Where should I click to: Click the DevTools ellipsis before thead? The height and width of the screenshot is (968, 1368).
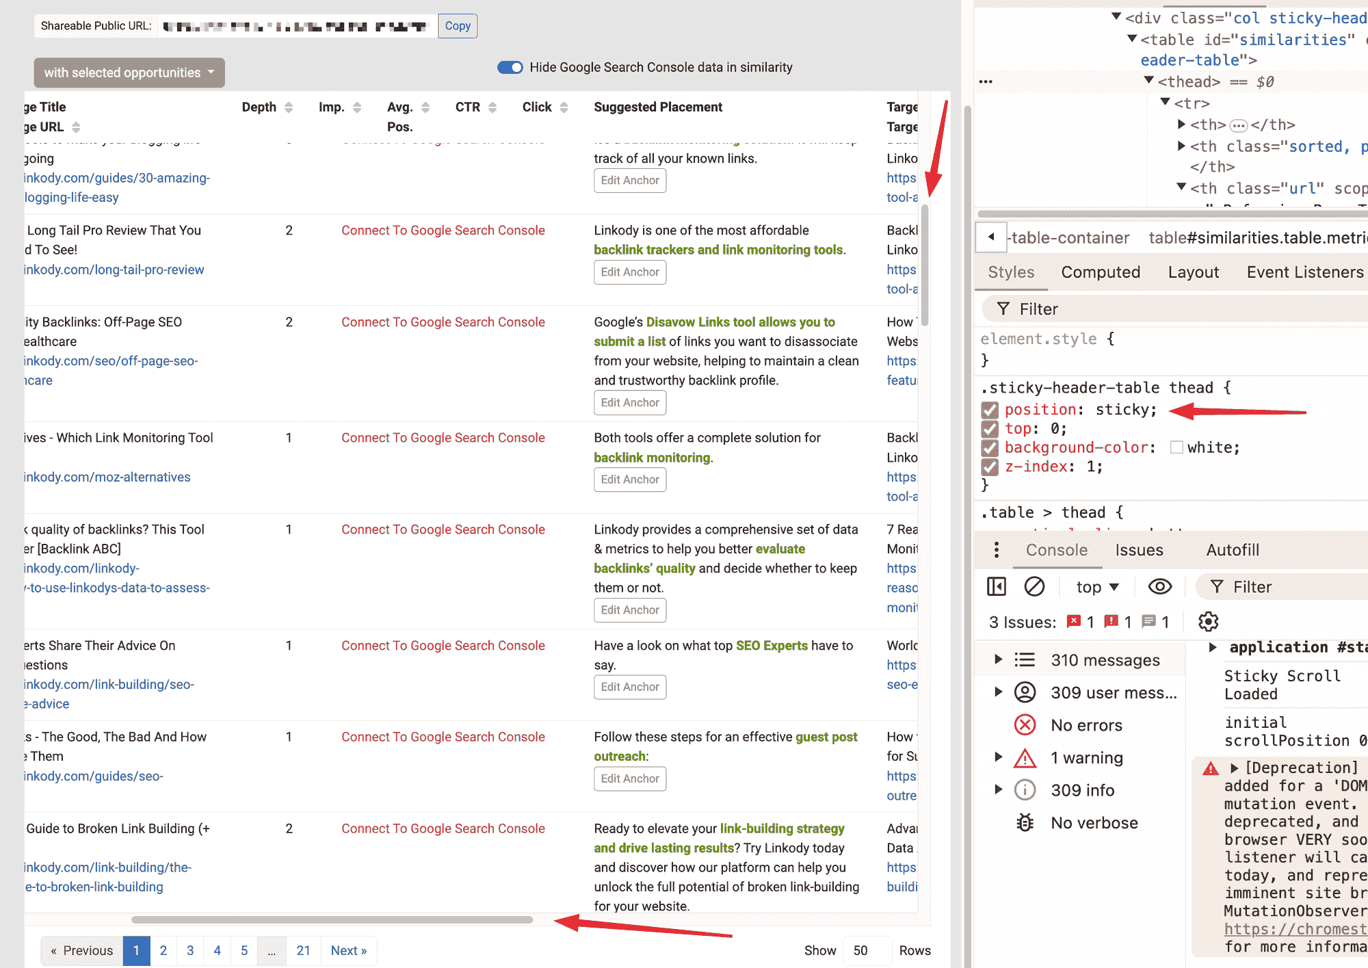point(986,82)
